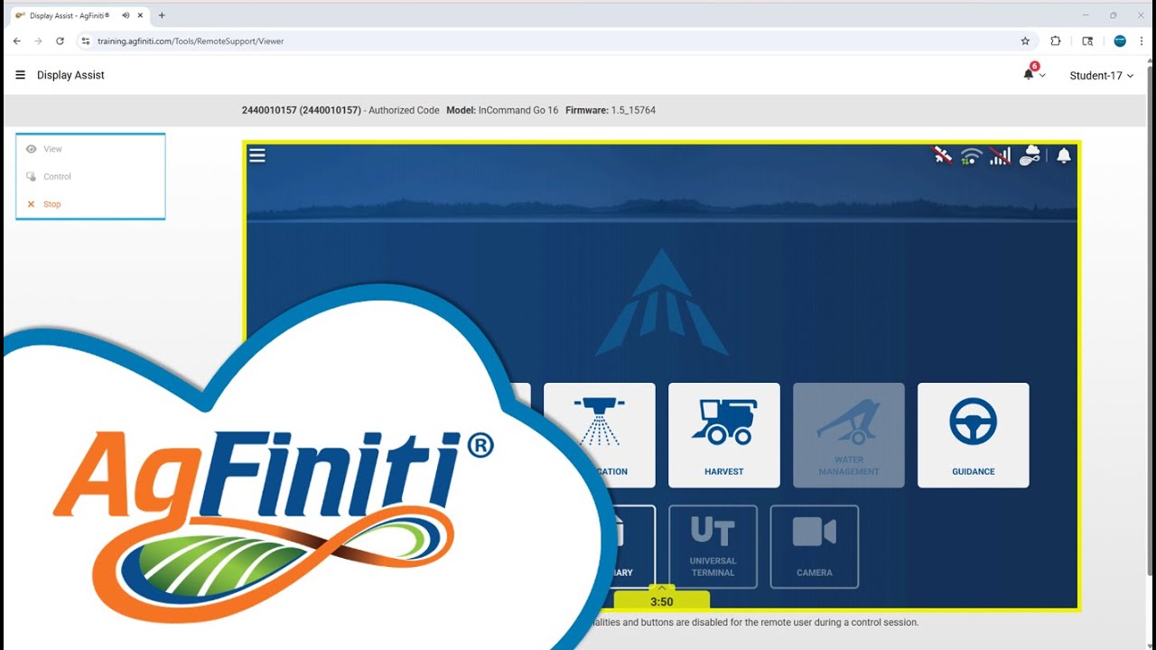Tap the cellular signal strength icon
1156x650 pixels.
[1000, 156]
